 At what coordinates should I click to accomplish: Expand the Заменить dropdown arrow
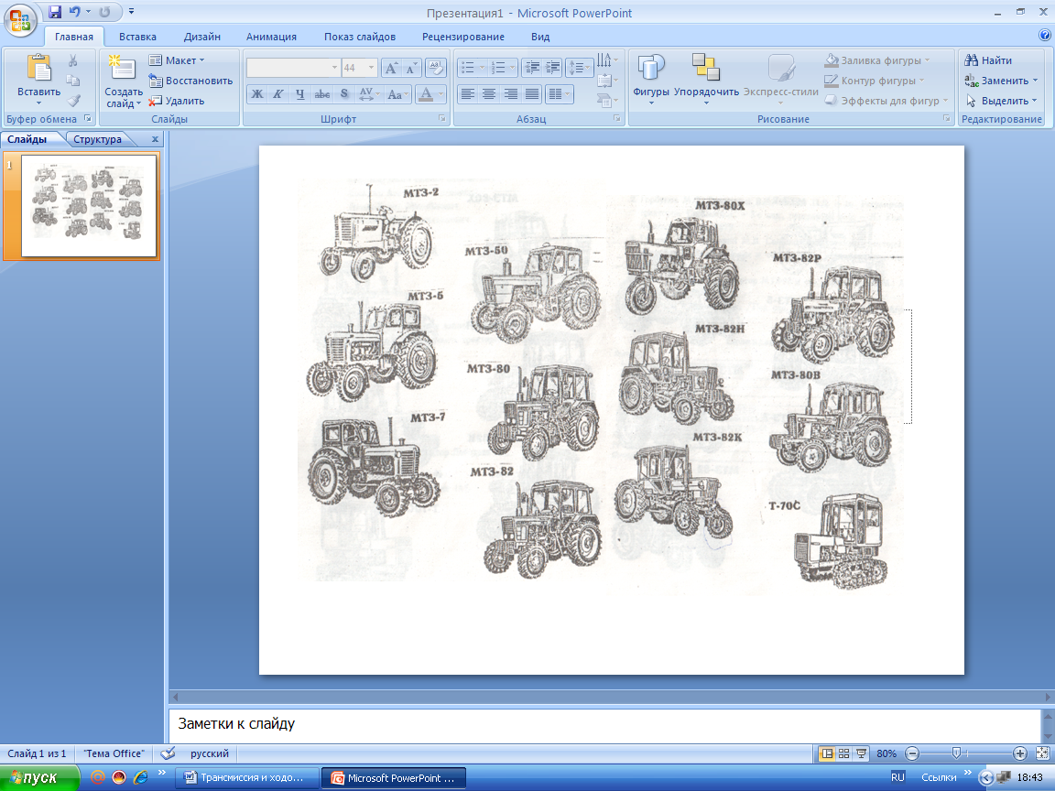[x=1035, y=81]
